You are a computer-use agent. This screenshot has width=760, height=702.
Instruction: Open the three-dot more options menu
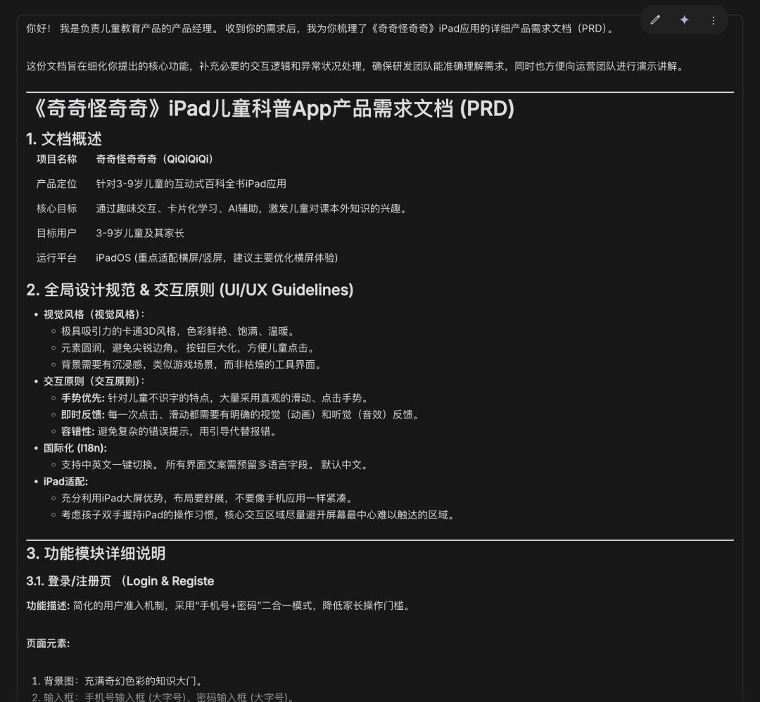[x=713, y=20]
